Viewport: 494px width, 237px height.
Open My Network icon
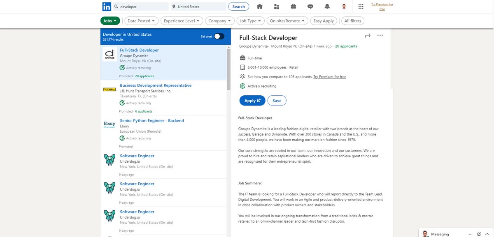click(x=276, y=7)
